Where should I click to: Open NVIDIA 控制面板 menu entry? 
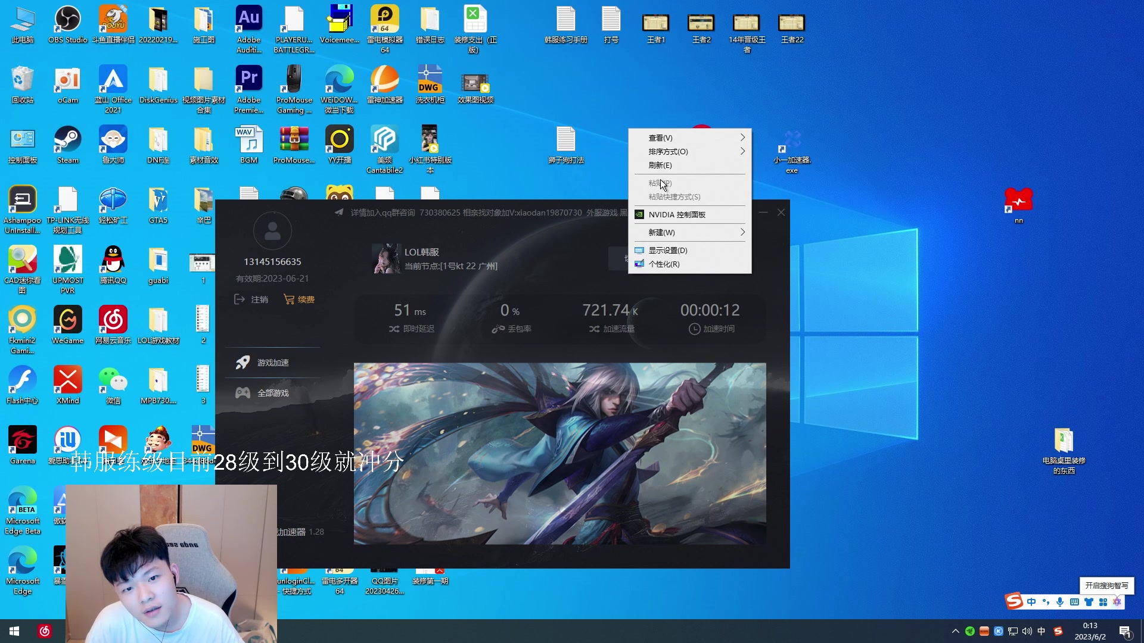click(677, 214)
